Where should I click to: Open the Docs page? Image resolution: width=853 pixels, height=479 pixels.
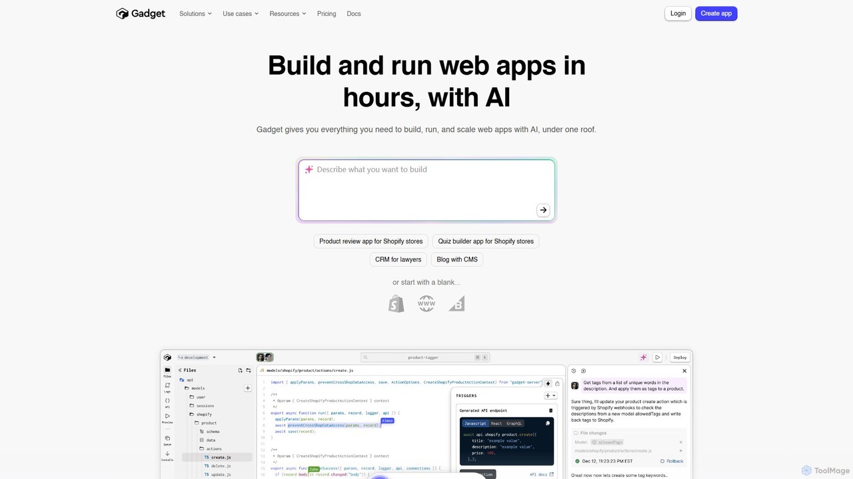pyautogui.click(x=354, y=13)
